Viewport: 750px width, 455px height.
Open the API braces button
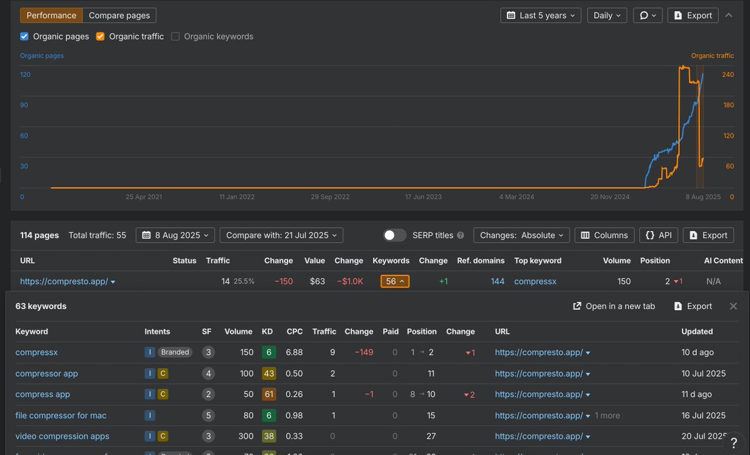pyautogui.click(x=659, y=235)
